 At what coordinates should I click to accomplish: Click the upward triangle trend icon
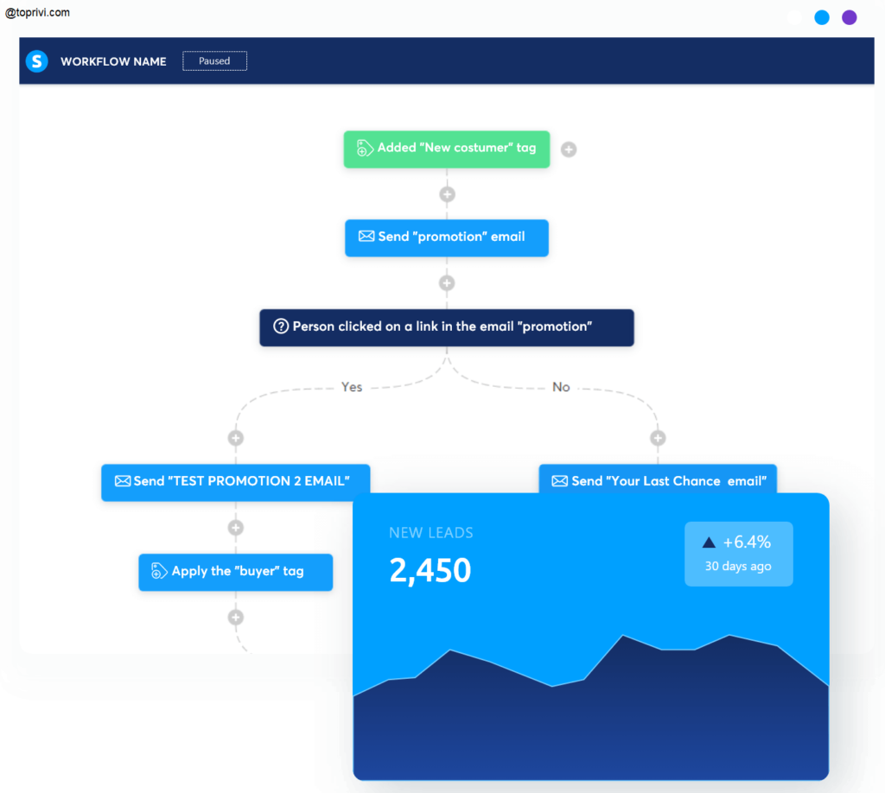coord(709,542)
